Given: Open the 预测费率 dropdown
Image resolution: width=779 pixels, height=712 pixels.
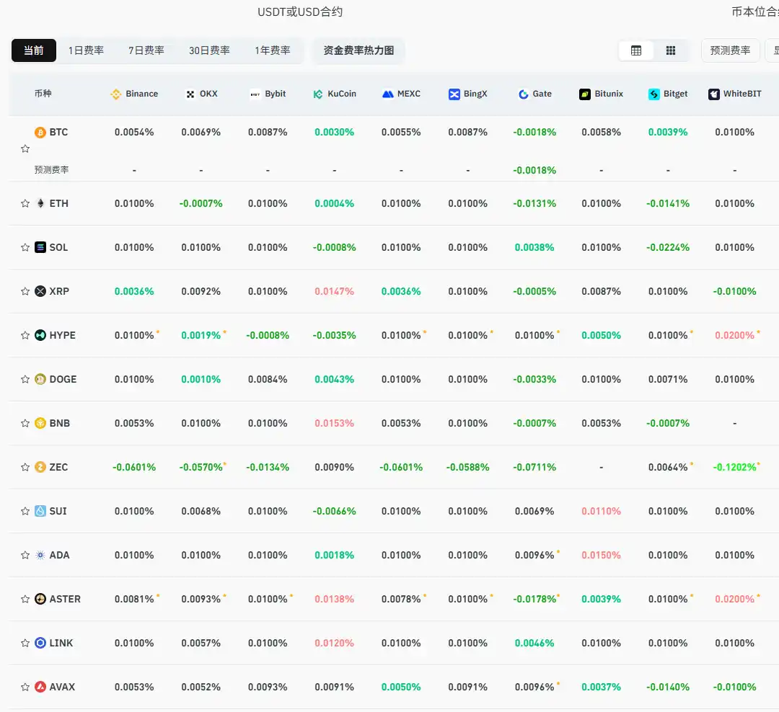Looking at the screenshot, I should pyautogui.click(x=730, y=50).
